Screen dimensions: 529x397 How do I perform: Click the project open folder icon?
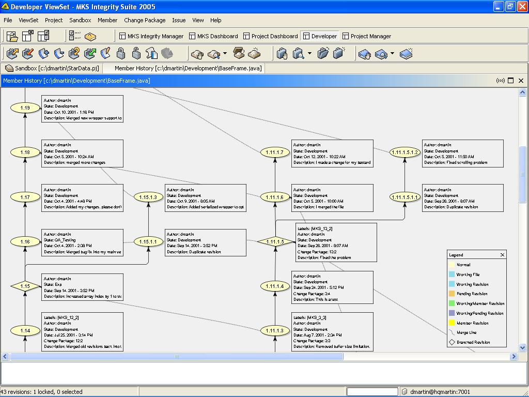(323, 53)
